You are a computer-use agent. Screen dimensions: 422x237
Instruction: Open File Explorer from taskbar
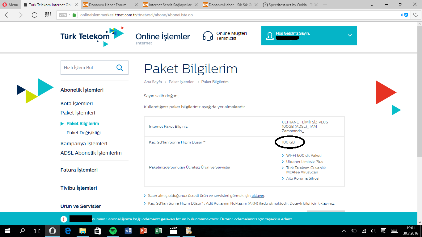point(83,231)
